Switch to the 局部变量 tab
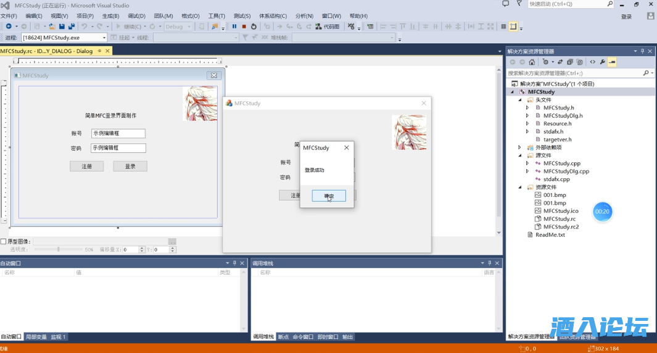657x353 pixels. [36, 337]
